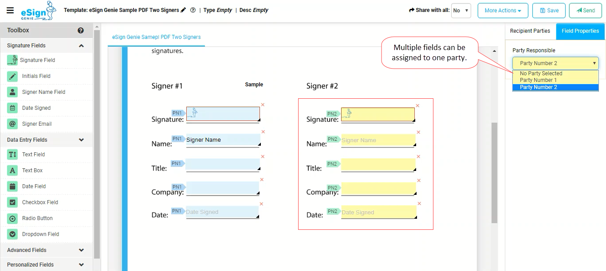Click the Radio Button toolbox label
This screenshot has width=606, height=271.
37,218
